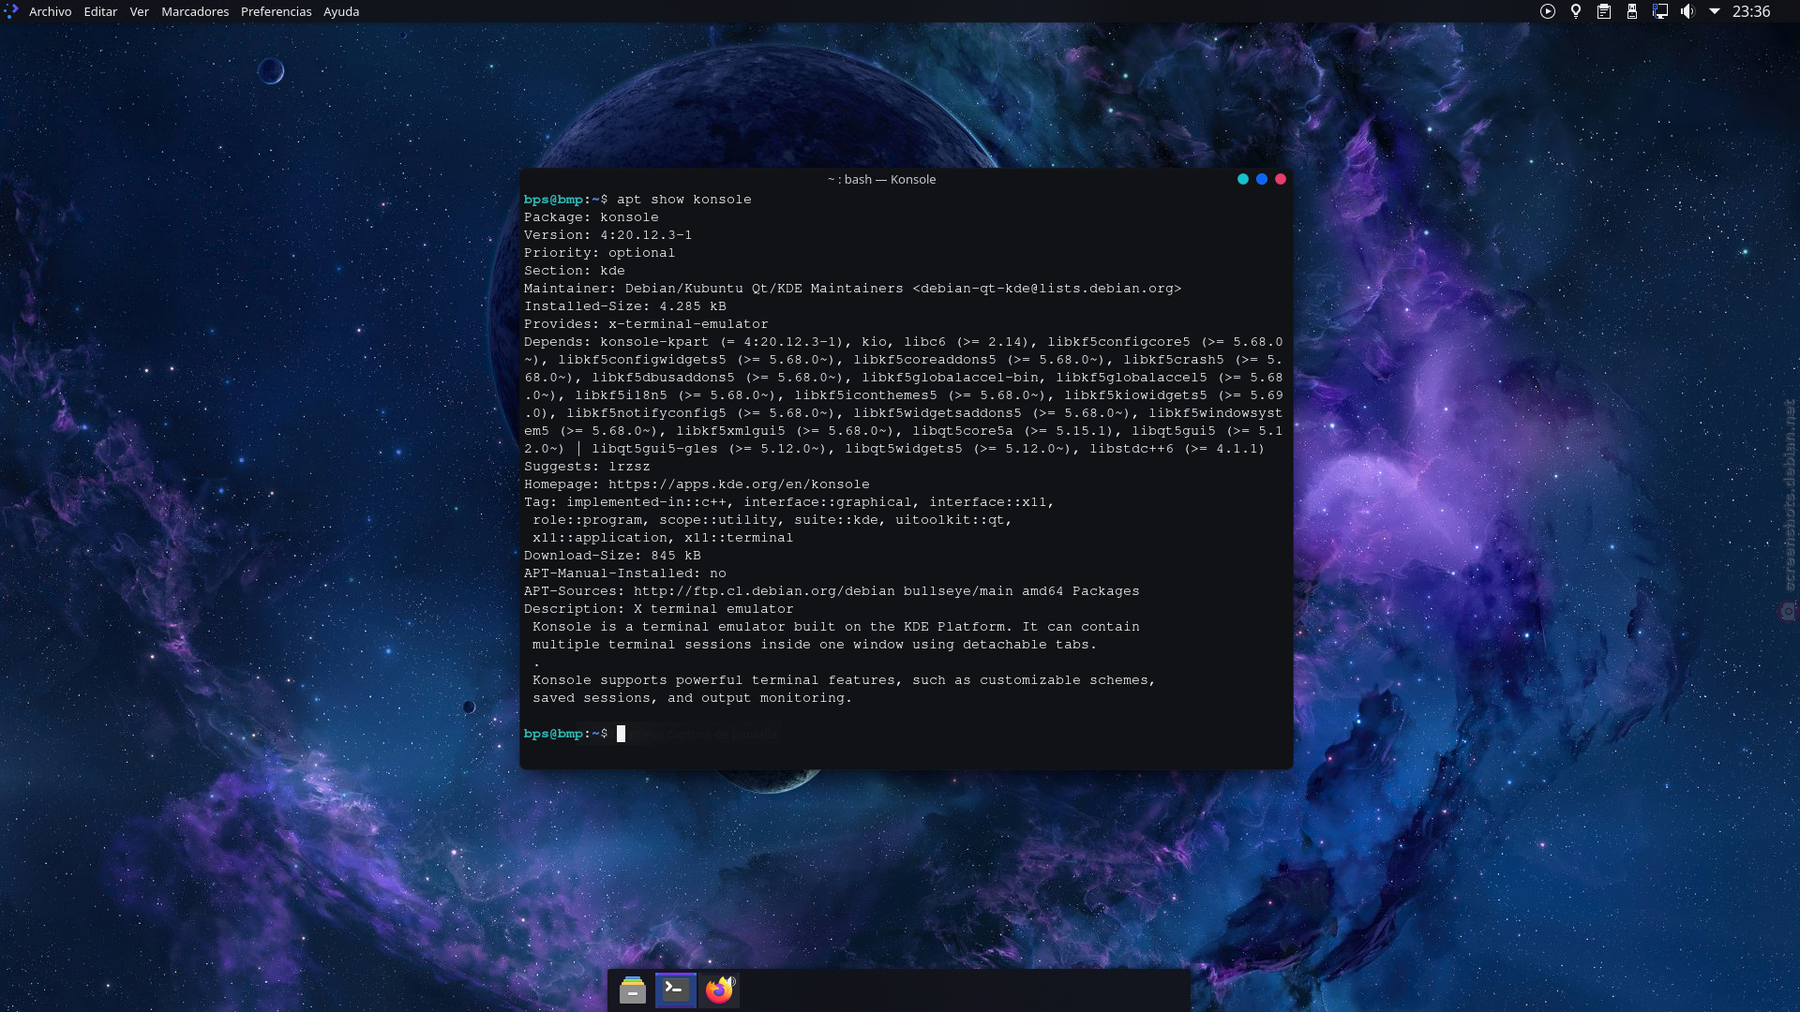1800x1012 pixels.
Task: Click the 'Provides: x-terminal-emulator' line
Action: click(x=646, y=324)
